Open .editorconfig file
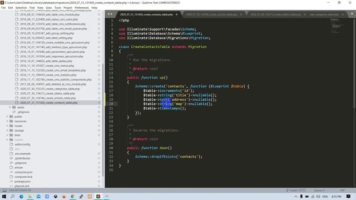 point(22,144)
